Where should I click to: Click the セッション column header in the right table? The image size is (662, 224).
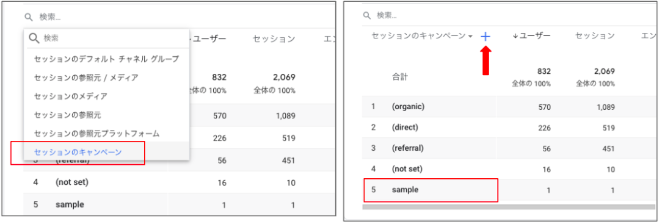pyautogui.click(x=595, y=36)
